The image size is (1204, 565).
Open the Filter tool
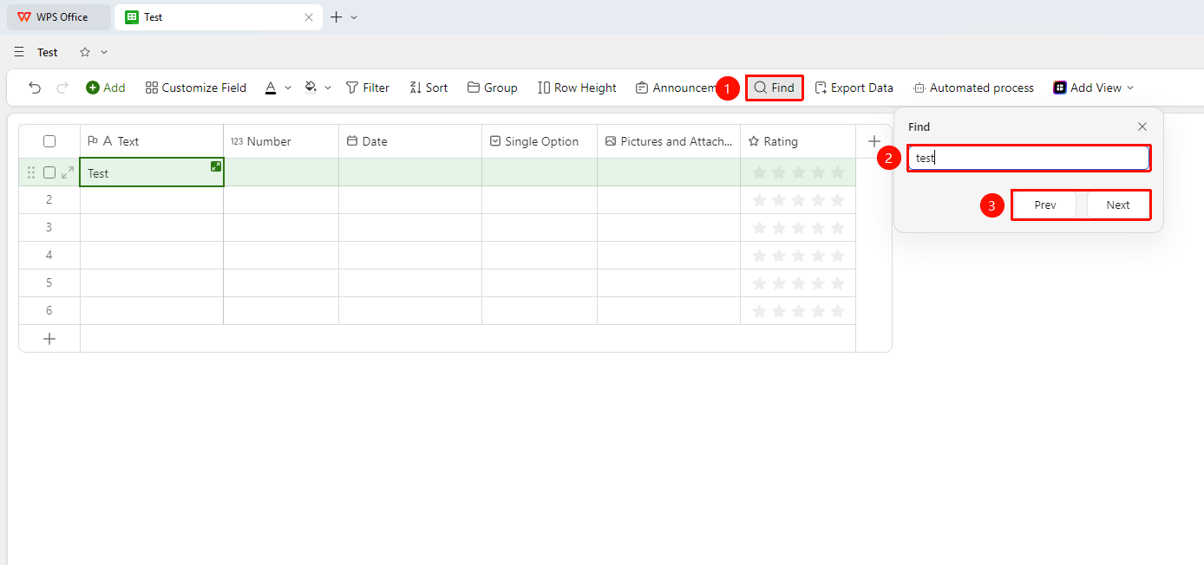click(368, 88)
